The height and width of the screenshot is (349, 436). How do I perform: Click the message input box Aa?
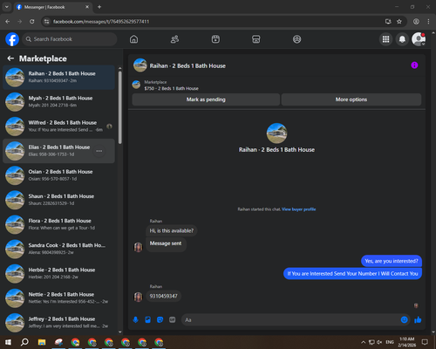click(290, 320)
